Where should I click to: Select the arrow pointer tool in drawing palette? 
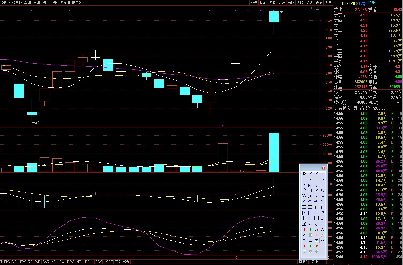coord(304,173)
